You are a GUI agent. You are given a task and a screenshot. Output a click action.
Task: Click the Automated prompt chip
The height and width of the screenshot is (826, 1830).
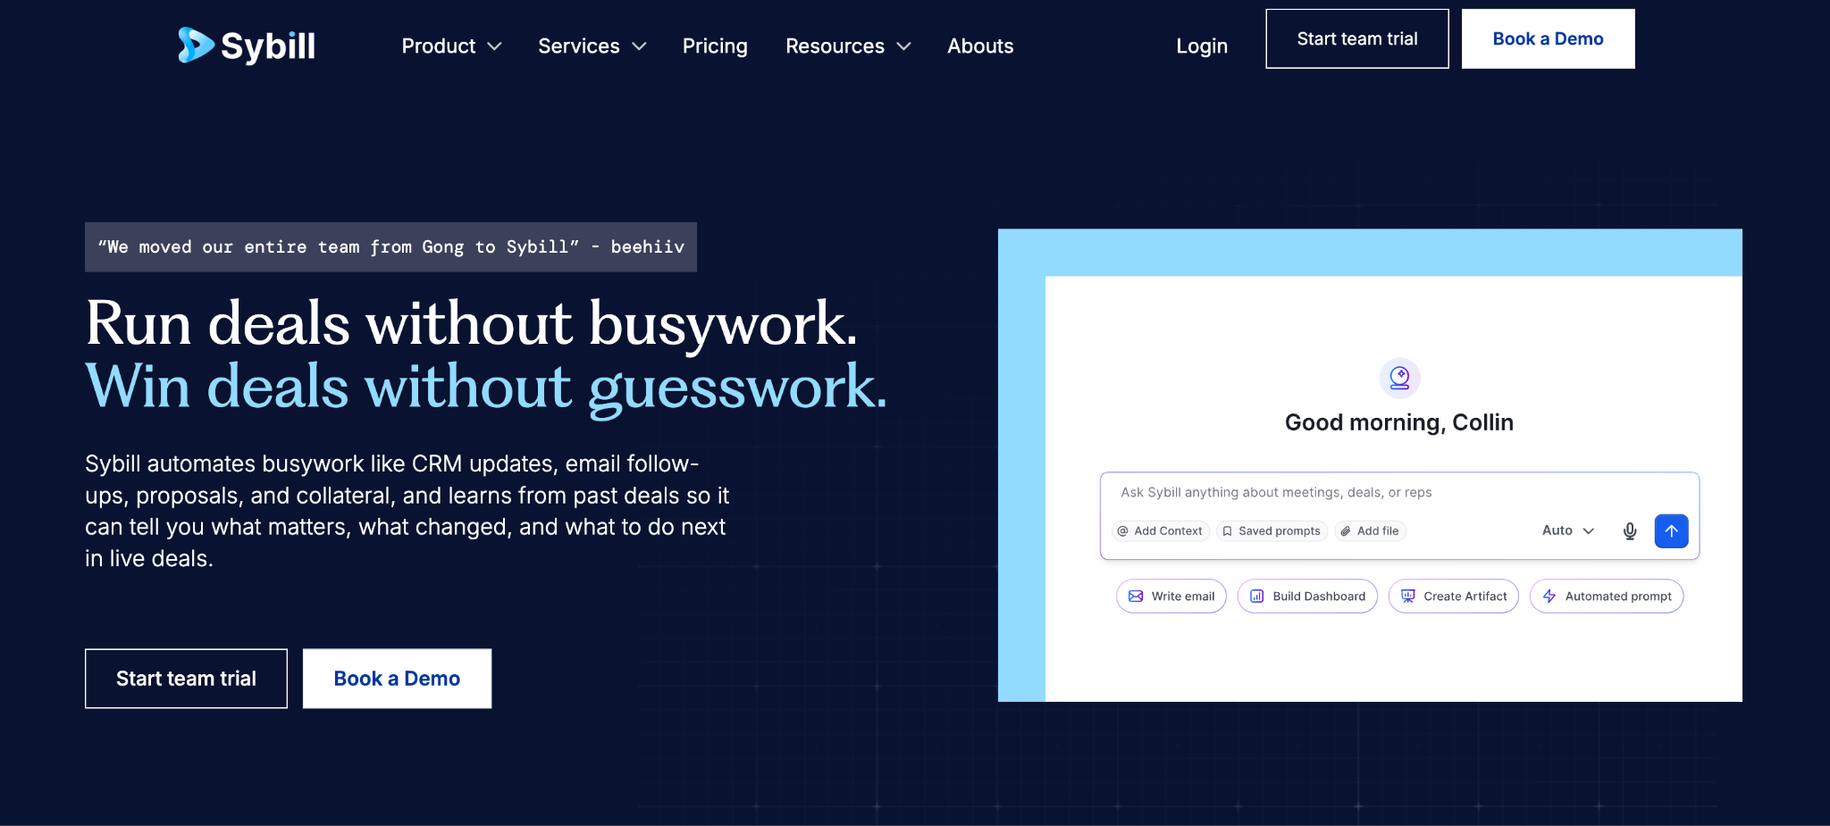(x=1607, y=597)
